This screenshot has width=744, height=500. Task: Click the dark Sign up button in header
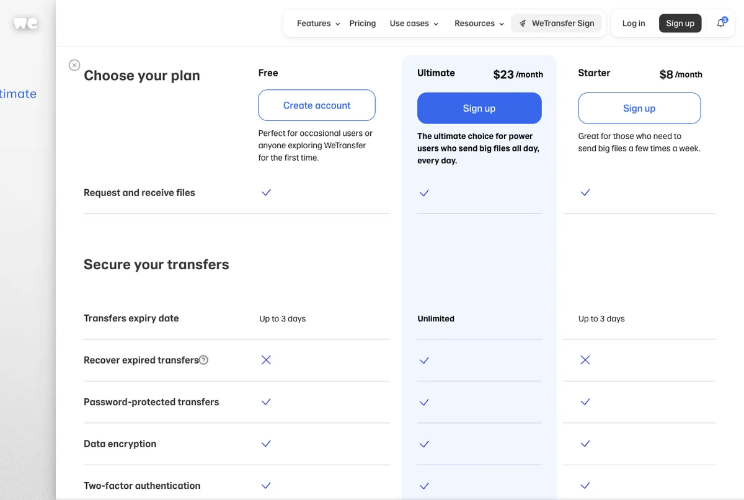coord(680,24)
